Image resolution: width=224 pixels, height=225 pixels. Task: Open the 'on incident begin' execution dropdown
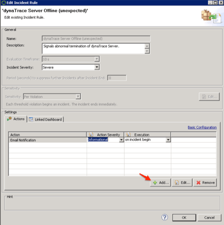(168, 140)
